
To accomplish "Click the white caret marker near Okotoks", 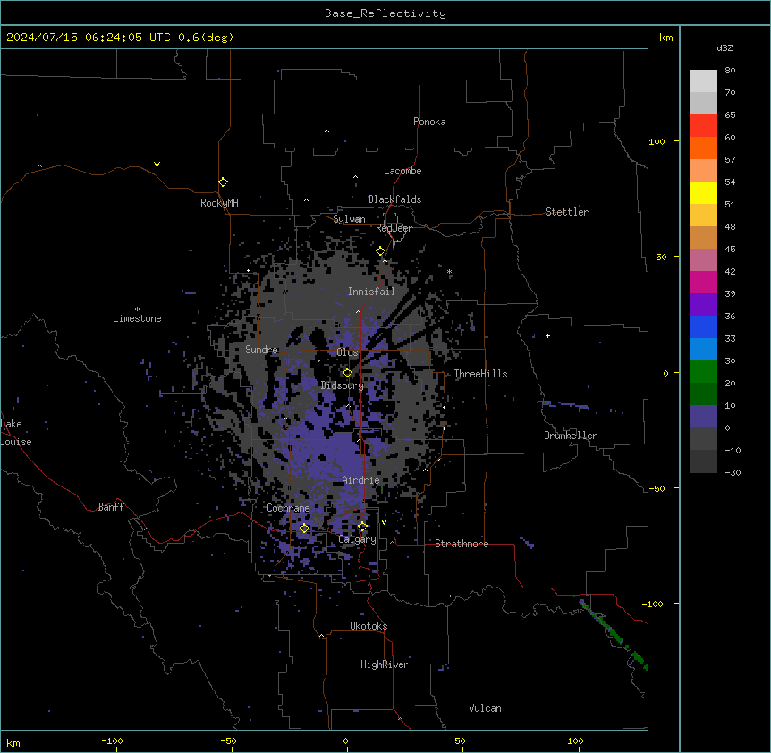I will [x=321, y=636].
